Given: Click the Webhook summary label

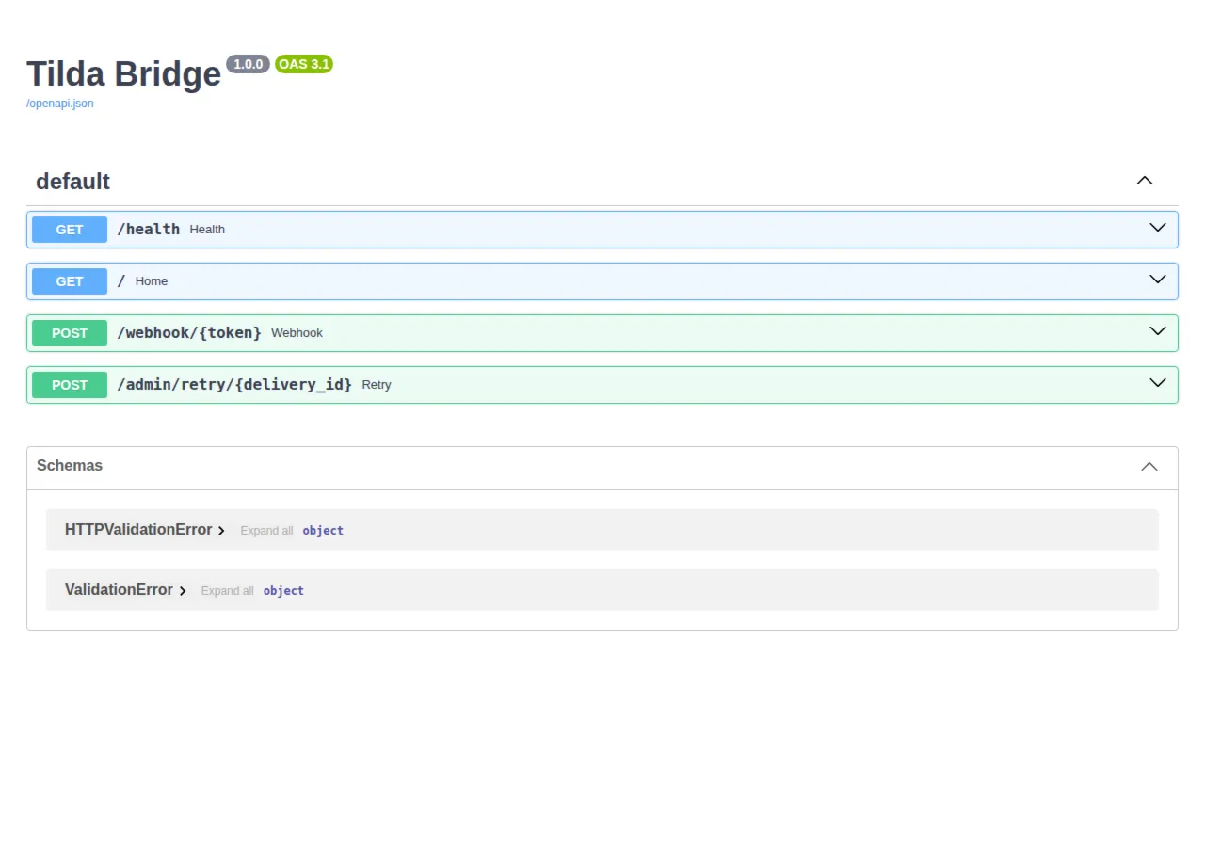Looking at the screenshot, I should [297, 333].
